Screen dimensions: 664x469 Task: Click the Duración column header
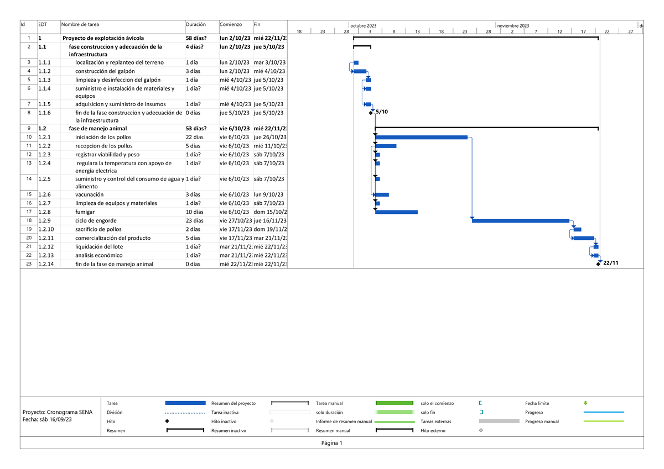[x=196, y=24]
